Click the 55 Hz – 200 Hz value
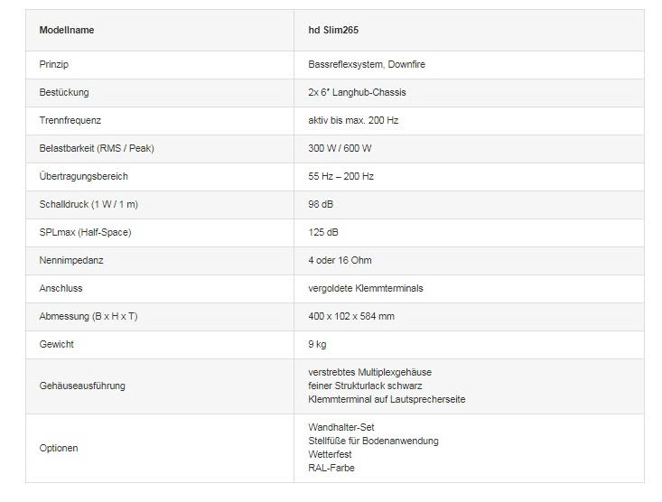This screenshot has width=662, height=502. click(x=340, y=176)
